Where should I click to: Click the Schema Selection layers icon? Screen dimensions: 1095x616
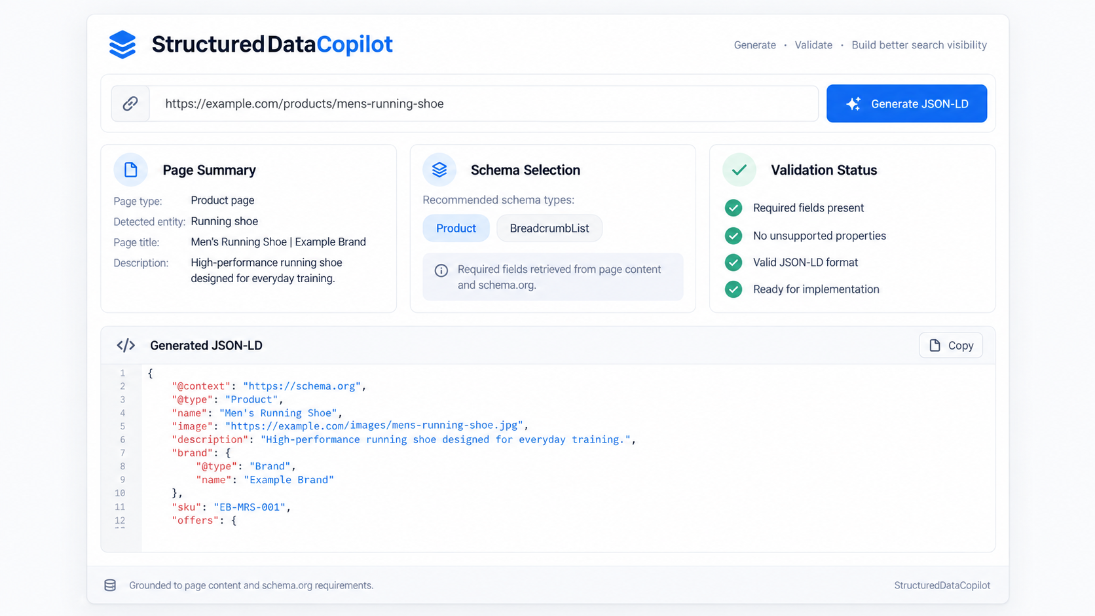coord(439,170)
